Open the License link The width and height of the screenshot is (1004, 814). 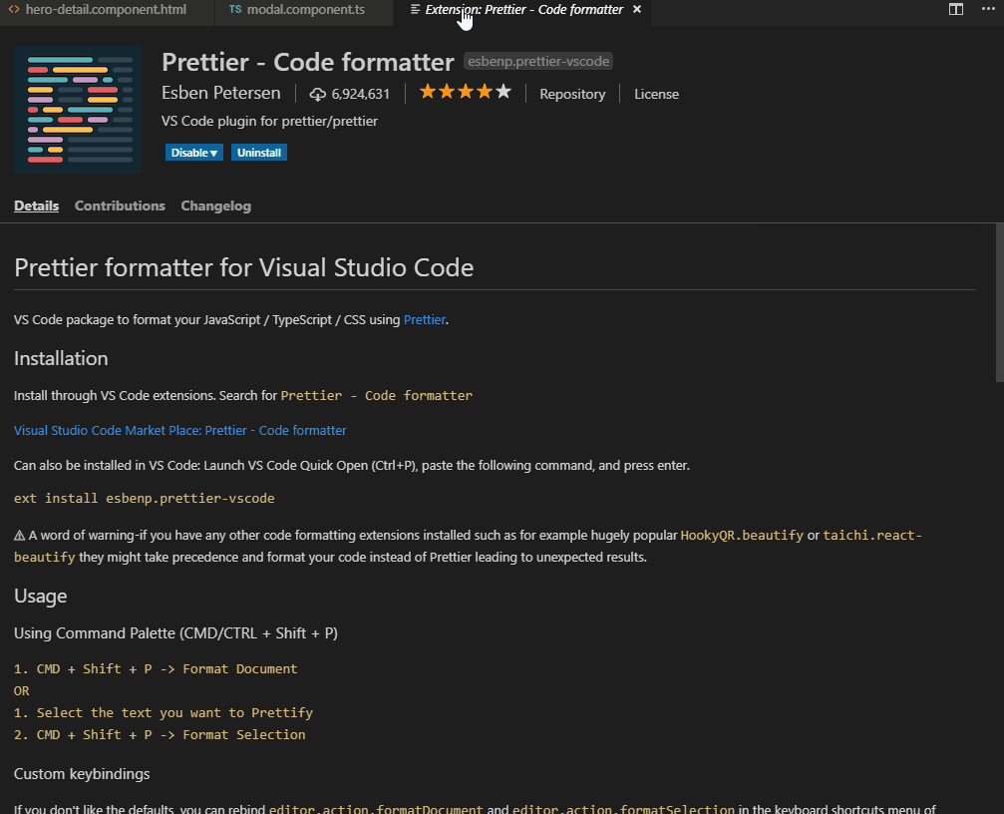[x=656, y=94]
